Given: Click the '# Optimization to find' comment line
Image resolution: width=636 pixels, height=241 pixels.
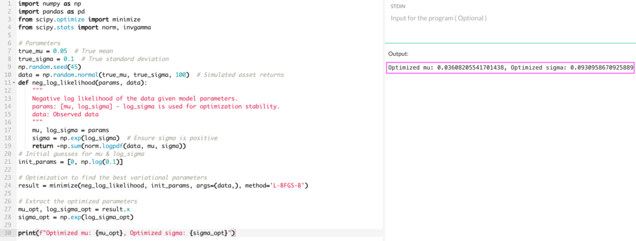Looking at the screenshot, I should (113, 178).
